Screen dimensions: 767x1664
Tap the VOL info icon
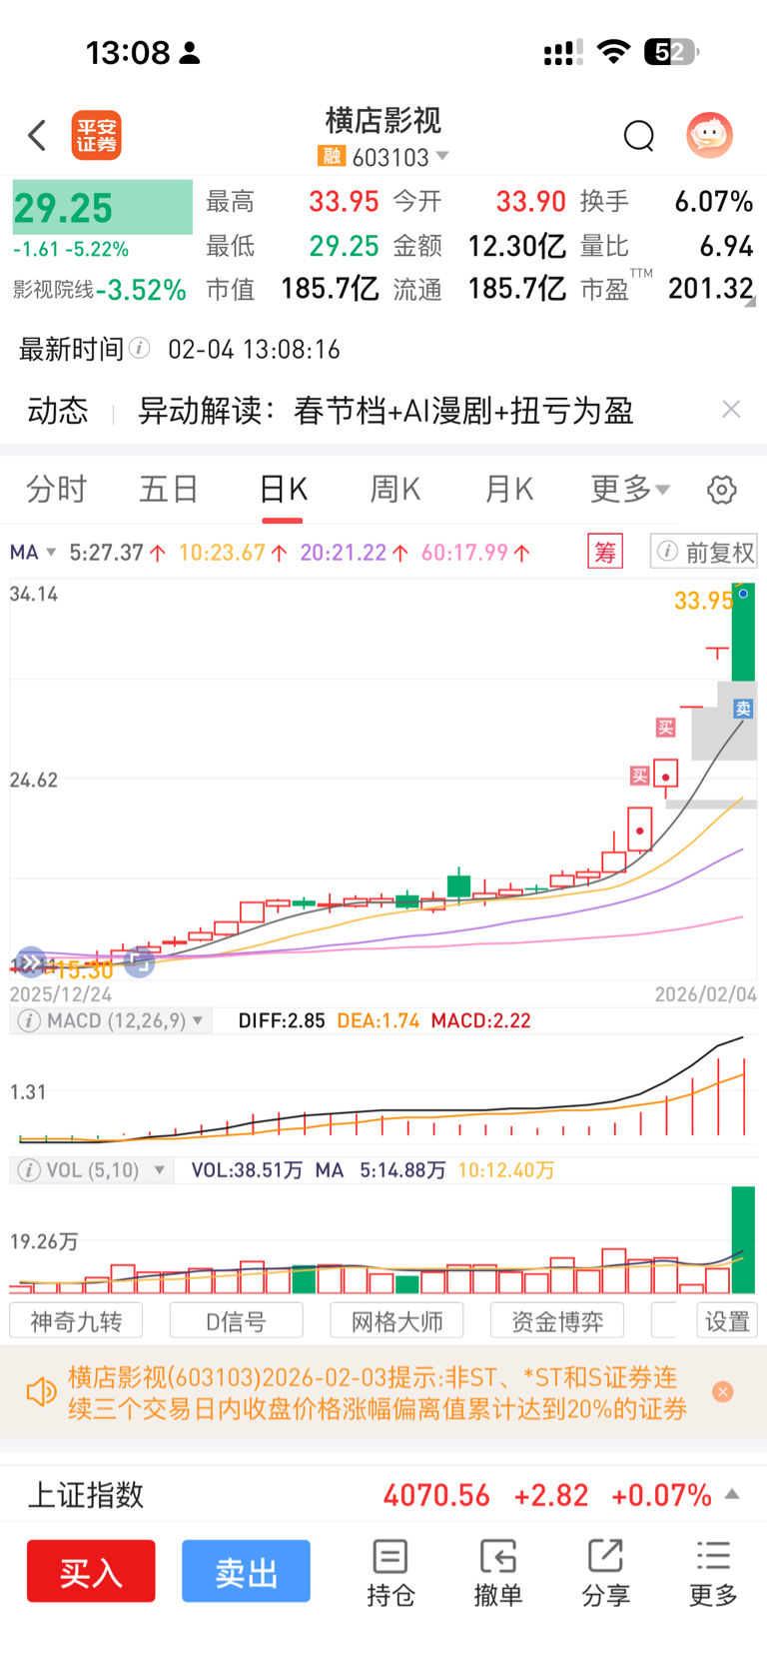[30, 1169]
